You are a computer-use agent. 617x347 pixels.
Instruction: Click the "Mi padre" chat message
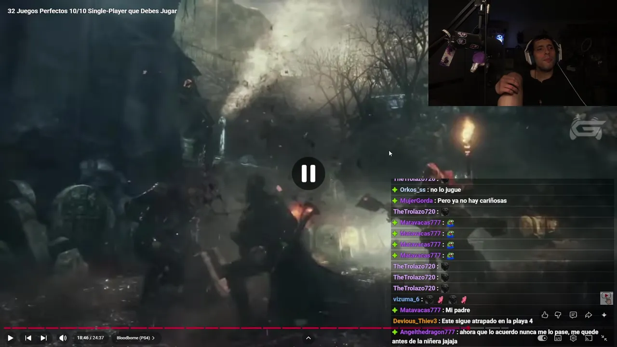tap(457, 310)
